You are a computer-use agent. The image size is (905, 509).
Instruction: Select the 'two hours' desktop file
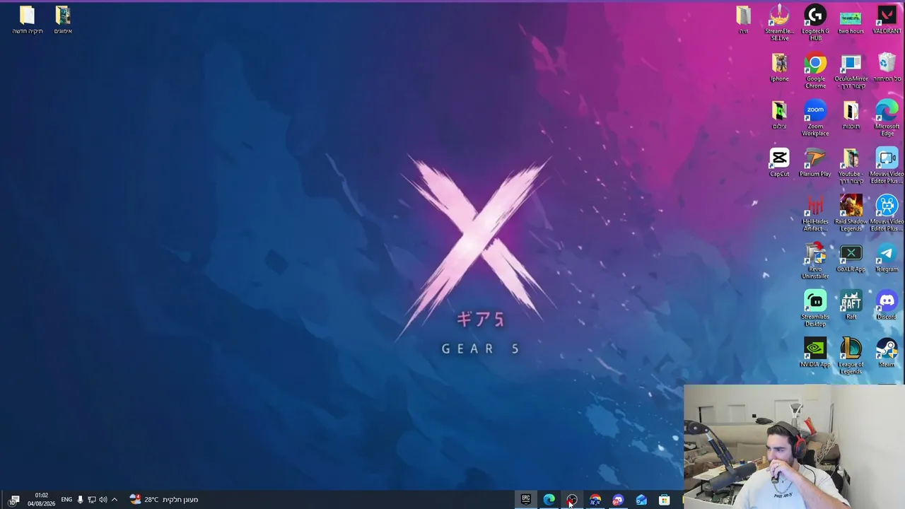[851, 20]
